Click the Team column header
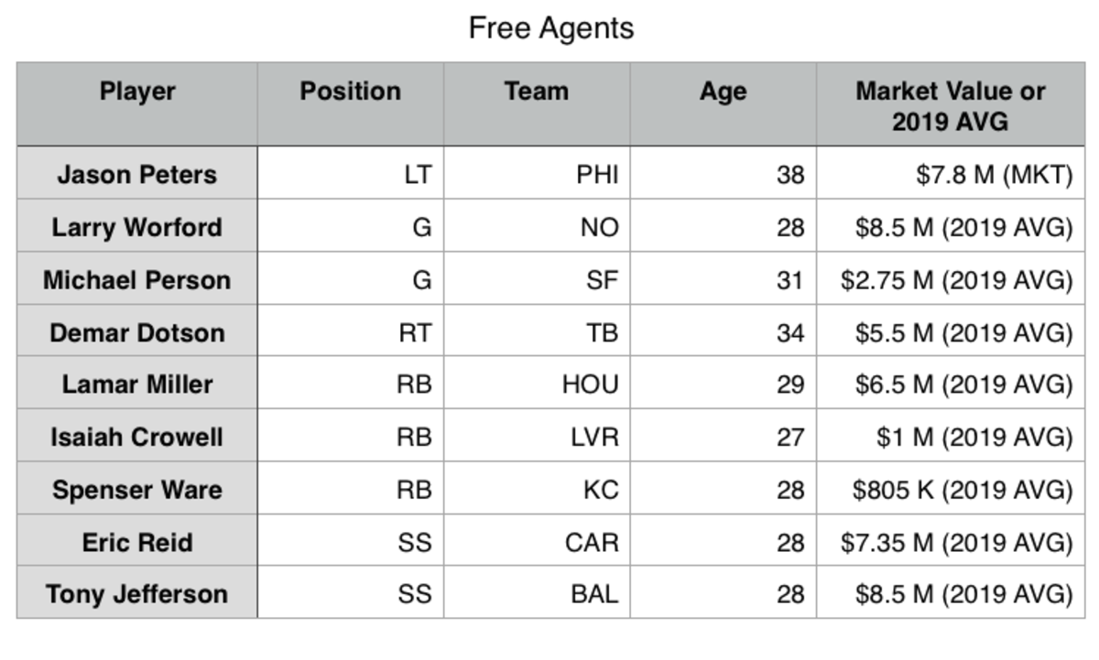 point(537,104)
